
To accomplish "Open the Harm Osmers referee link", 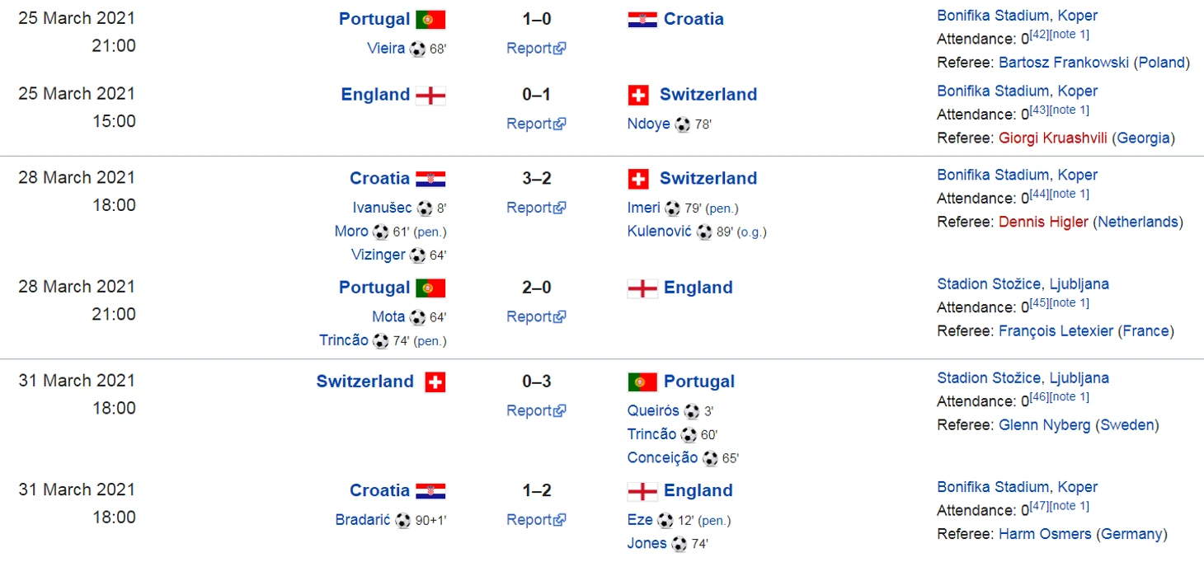I will pos(1045,534).
